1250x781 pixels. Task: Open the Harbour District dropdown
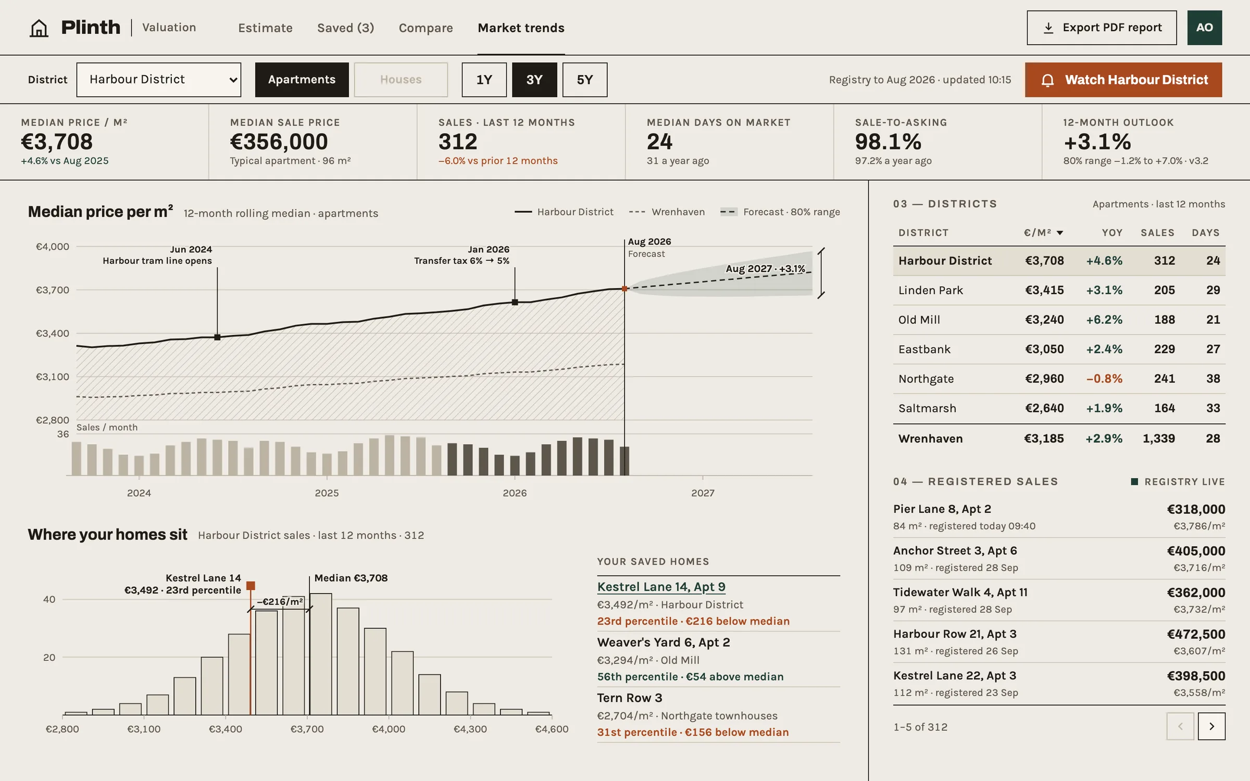pos(159,80)
